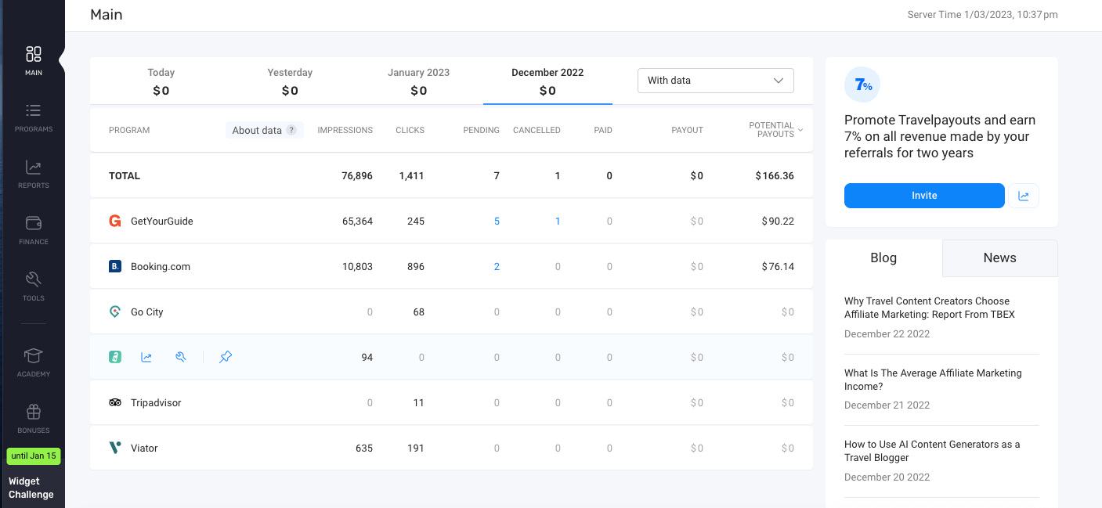Screen dimensions: 1102x508
Task: Click the Go City logo icon
Action: point(115,312)
